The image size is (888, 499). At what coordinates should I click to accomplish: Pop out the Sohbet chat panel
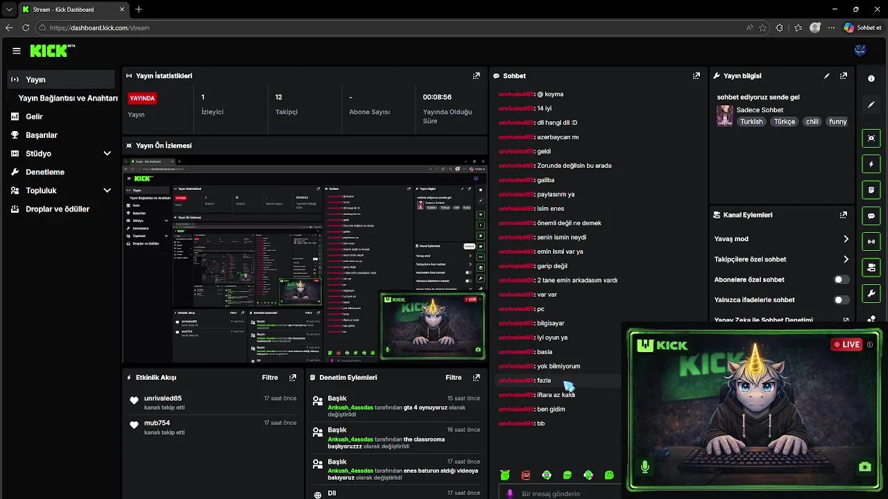697,76
